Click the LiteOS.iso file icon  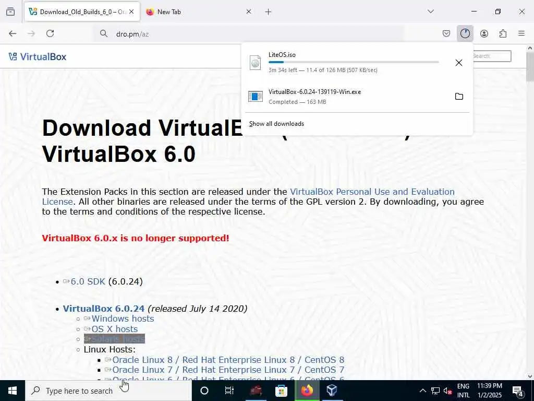point(255,63)
